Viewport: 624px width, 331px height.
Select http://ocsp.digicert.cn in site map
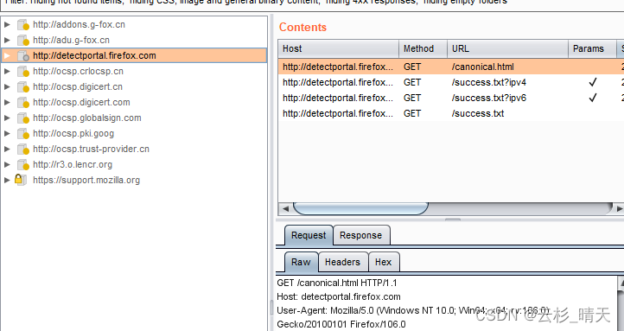pyautogui.click(x=78, y=86)
